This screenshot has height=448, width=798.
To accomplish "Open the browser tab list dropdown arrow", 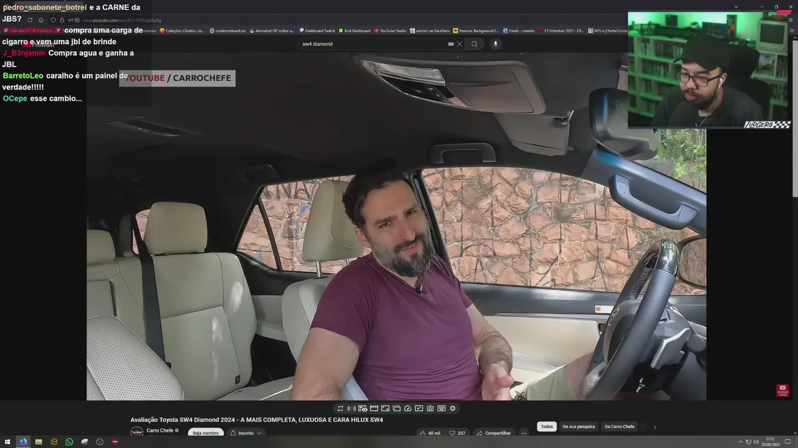I will click(x=736, y=7).
